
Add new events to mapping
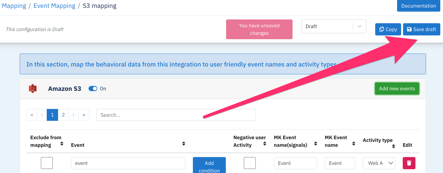pos(397,89)
